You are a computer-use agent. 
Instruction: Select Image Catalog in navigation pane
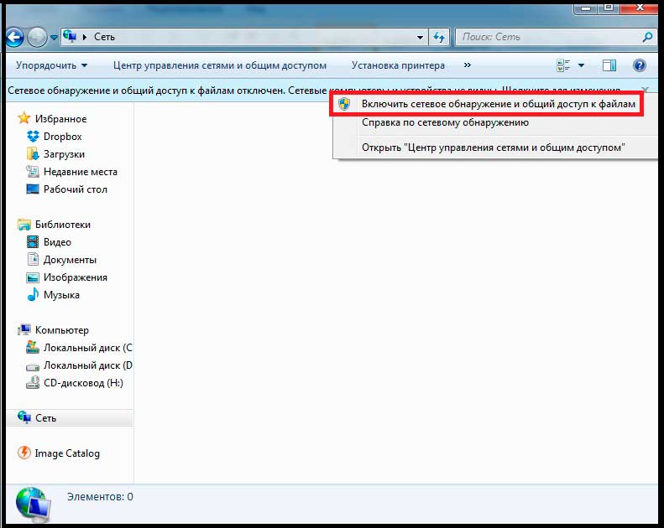point(66,453)
